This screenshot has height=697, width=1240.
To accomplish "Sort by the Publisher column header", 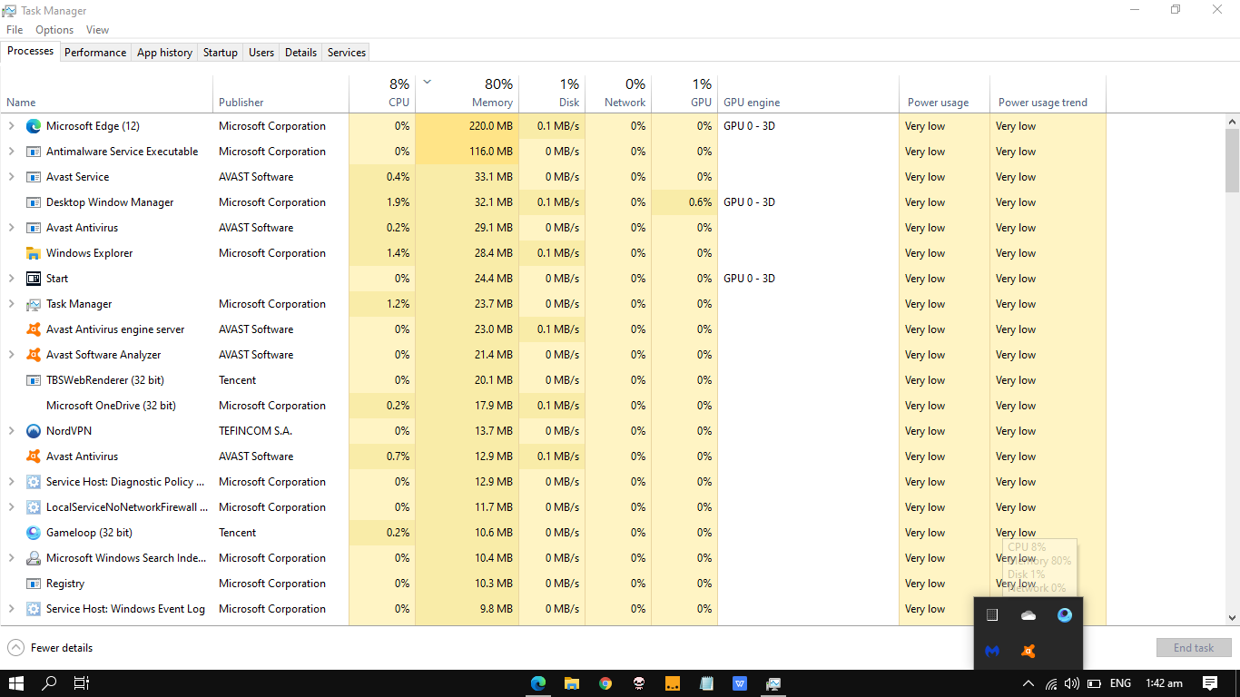I will [x=281, y=94].
